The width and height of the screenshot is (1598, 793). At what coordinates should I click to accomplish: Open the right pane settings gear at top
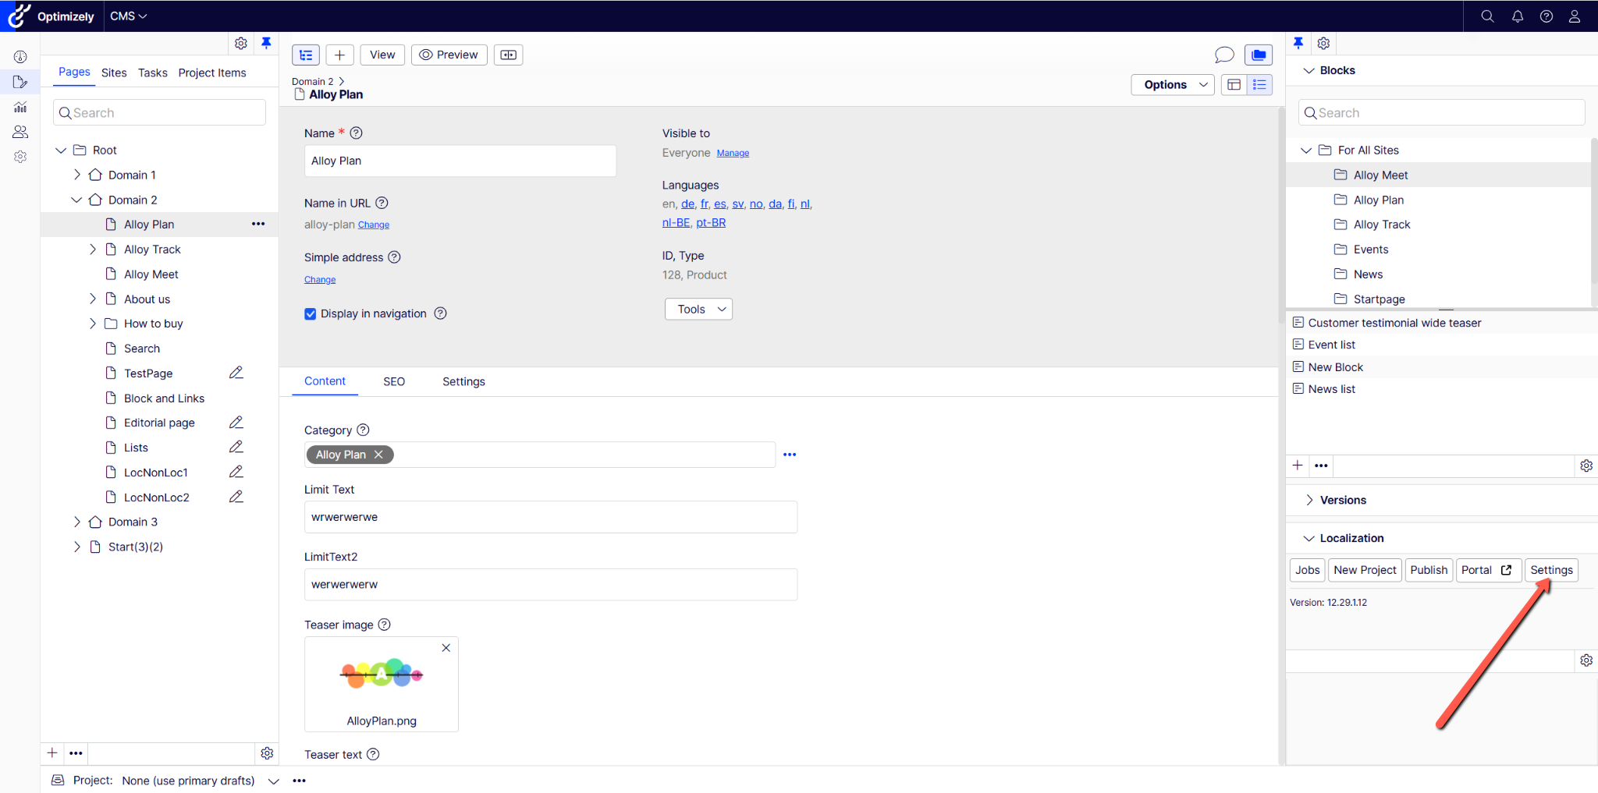click(1323, 44)
